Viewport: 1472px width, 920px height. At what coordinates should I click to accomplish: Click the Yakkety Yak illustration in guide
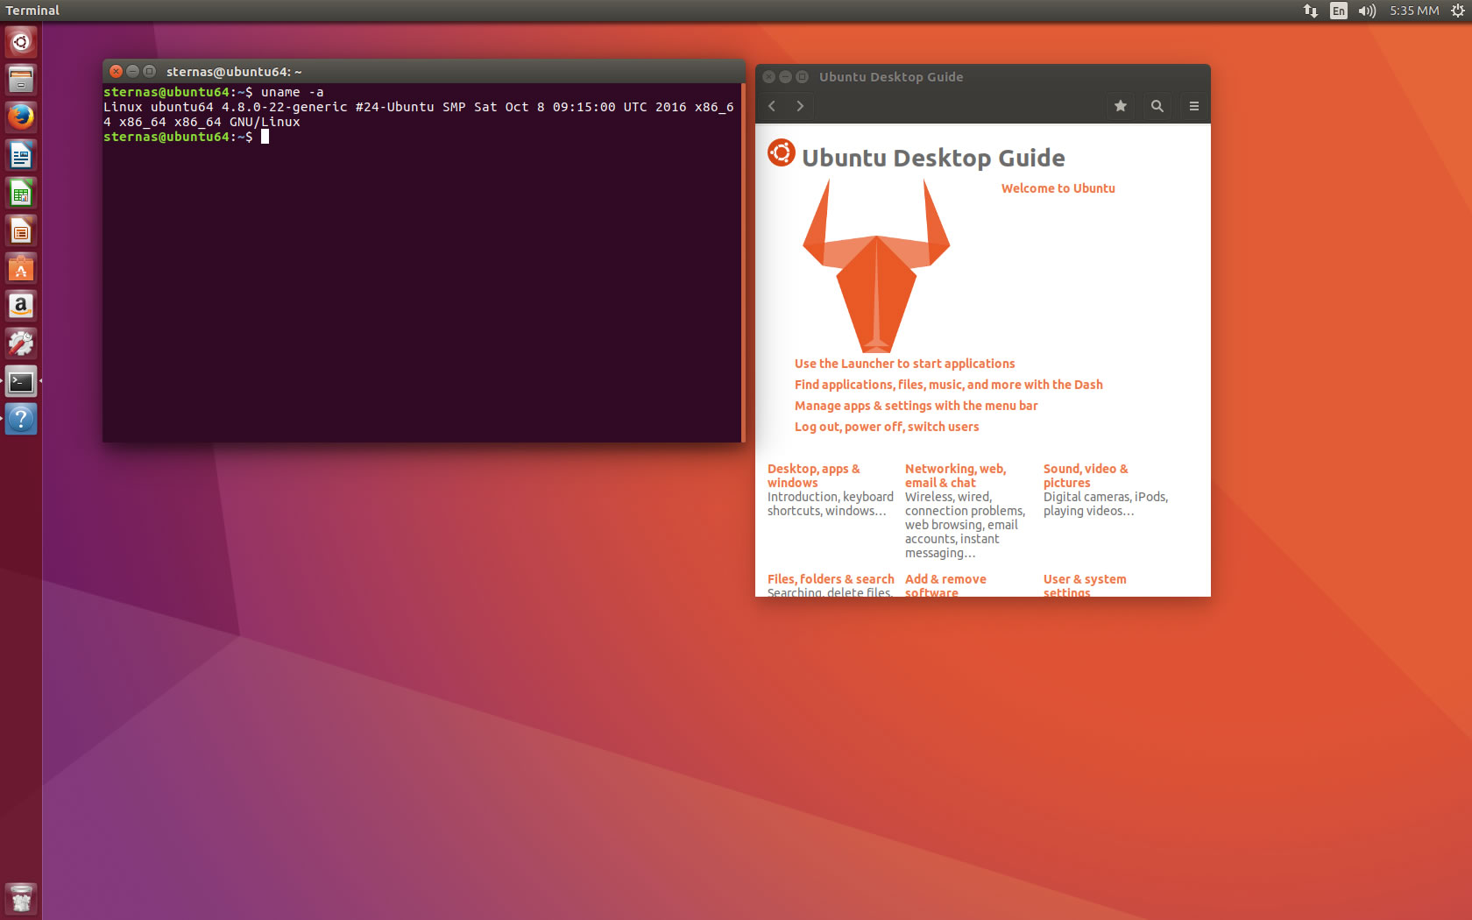click(x=876, y=265)
